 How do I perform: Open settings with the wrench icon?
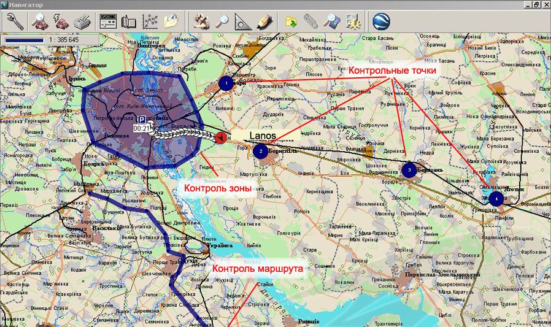(15, 22)
